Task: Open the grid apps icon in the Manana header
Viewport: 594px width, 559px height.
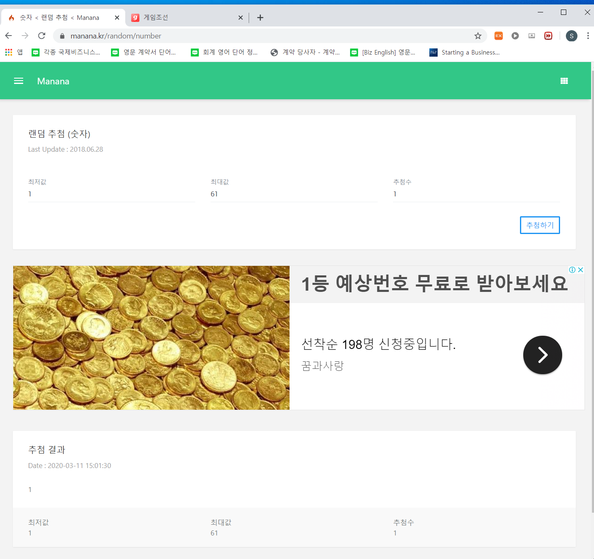Action: (x=564, y=81)
